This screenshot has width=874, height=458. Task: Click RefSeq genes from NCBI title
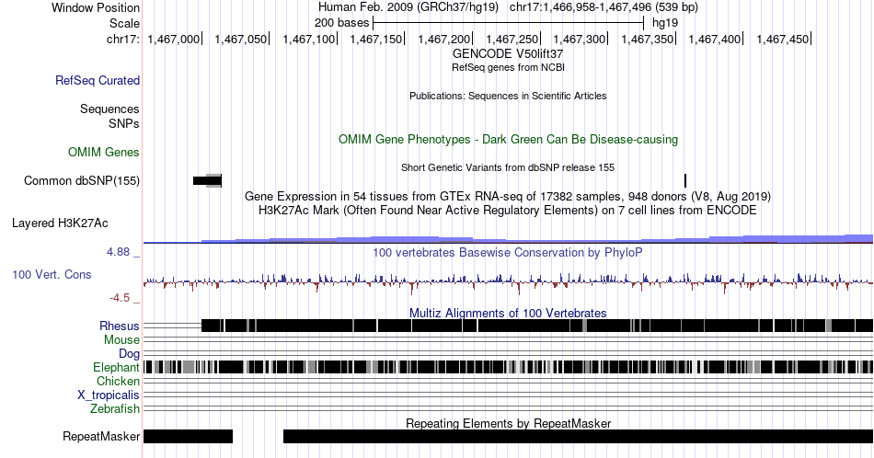click(x=508, y=67)
